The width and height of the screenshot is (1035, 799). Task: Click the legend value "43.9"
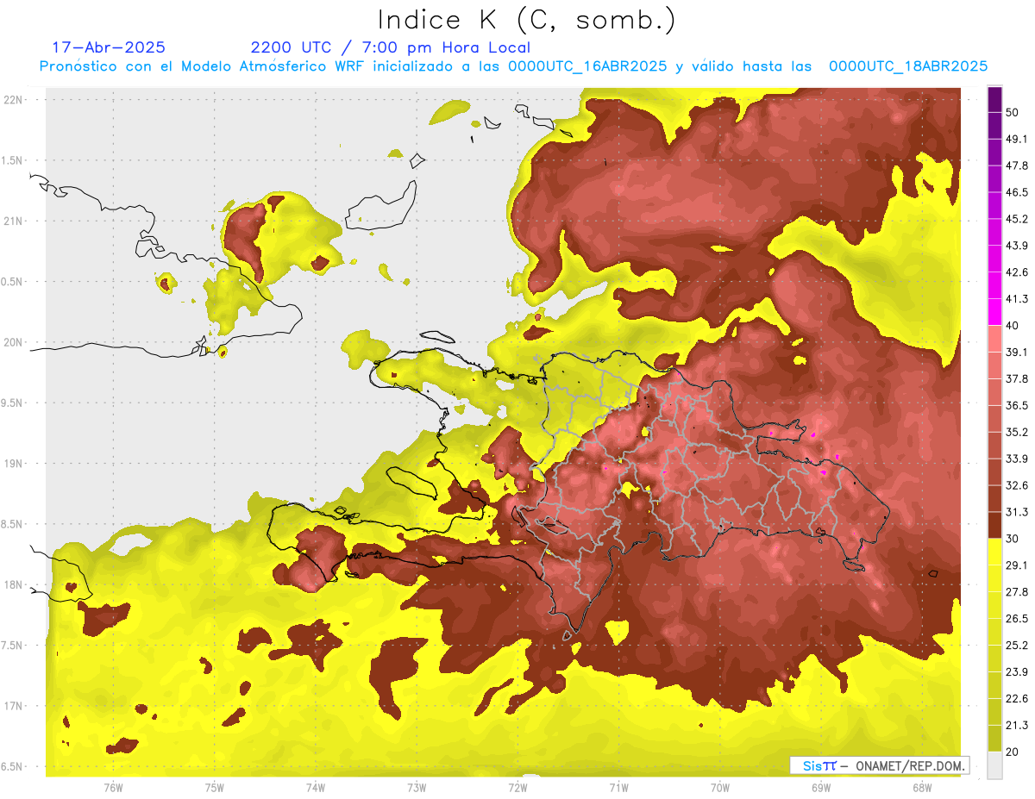(1017, 246)
